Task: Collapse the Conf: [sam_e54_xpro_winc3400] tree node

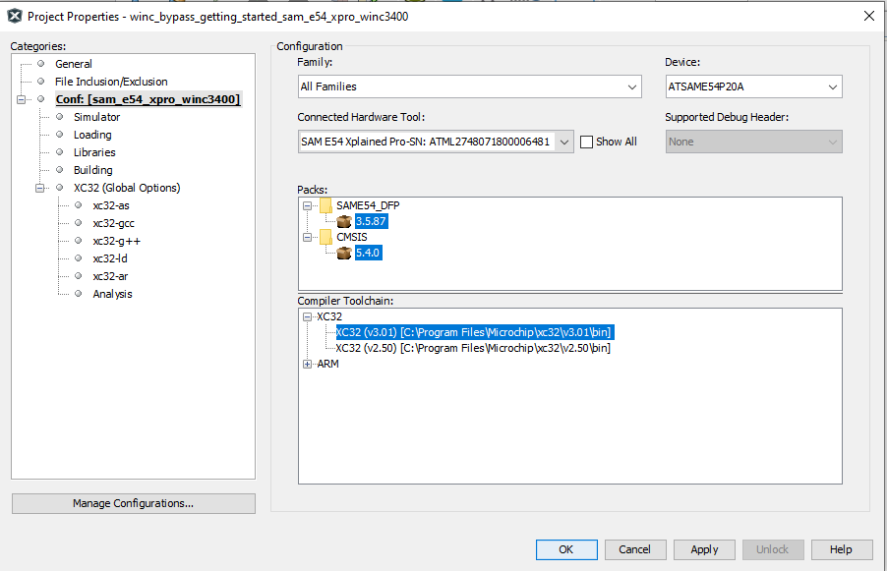Action: click(22, 99)
